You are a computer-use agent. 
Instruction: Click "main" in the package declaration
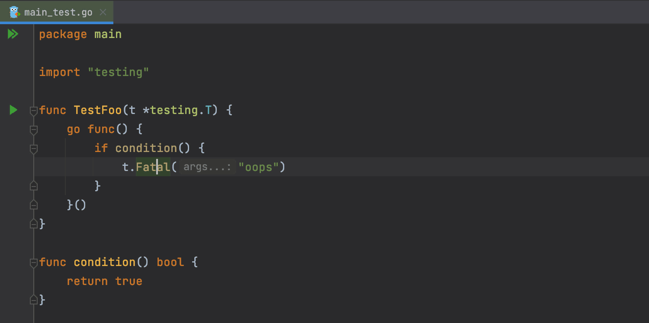click(x=108, y=34)
